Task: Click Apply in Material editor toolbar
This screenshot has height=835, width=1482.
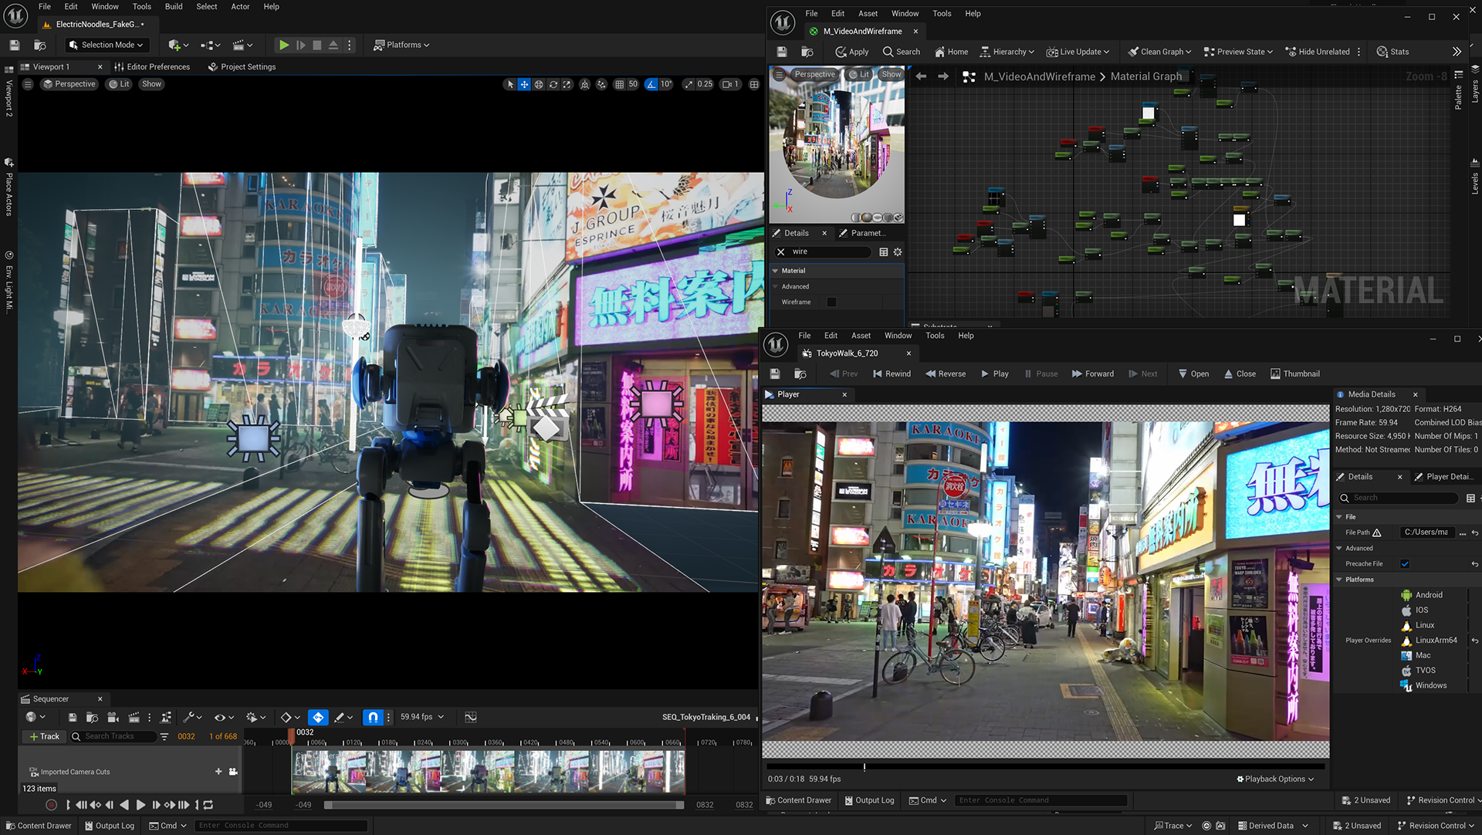Action: tap(852, 52)
